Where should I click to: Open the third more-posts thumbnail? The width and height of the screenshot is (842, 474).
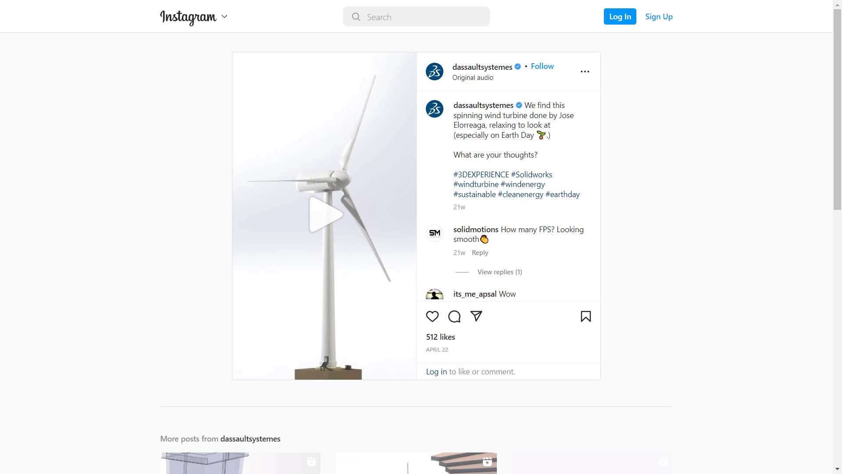[x=592, y=463]
